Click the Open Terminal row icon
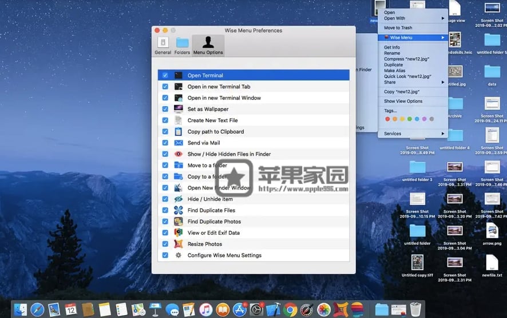 click(178, 75)
